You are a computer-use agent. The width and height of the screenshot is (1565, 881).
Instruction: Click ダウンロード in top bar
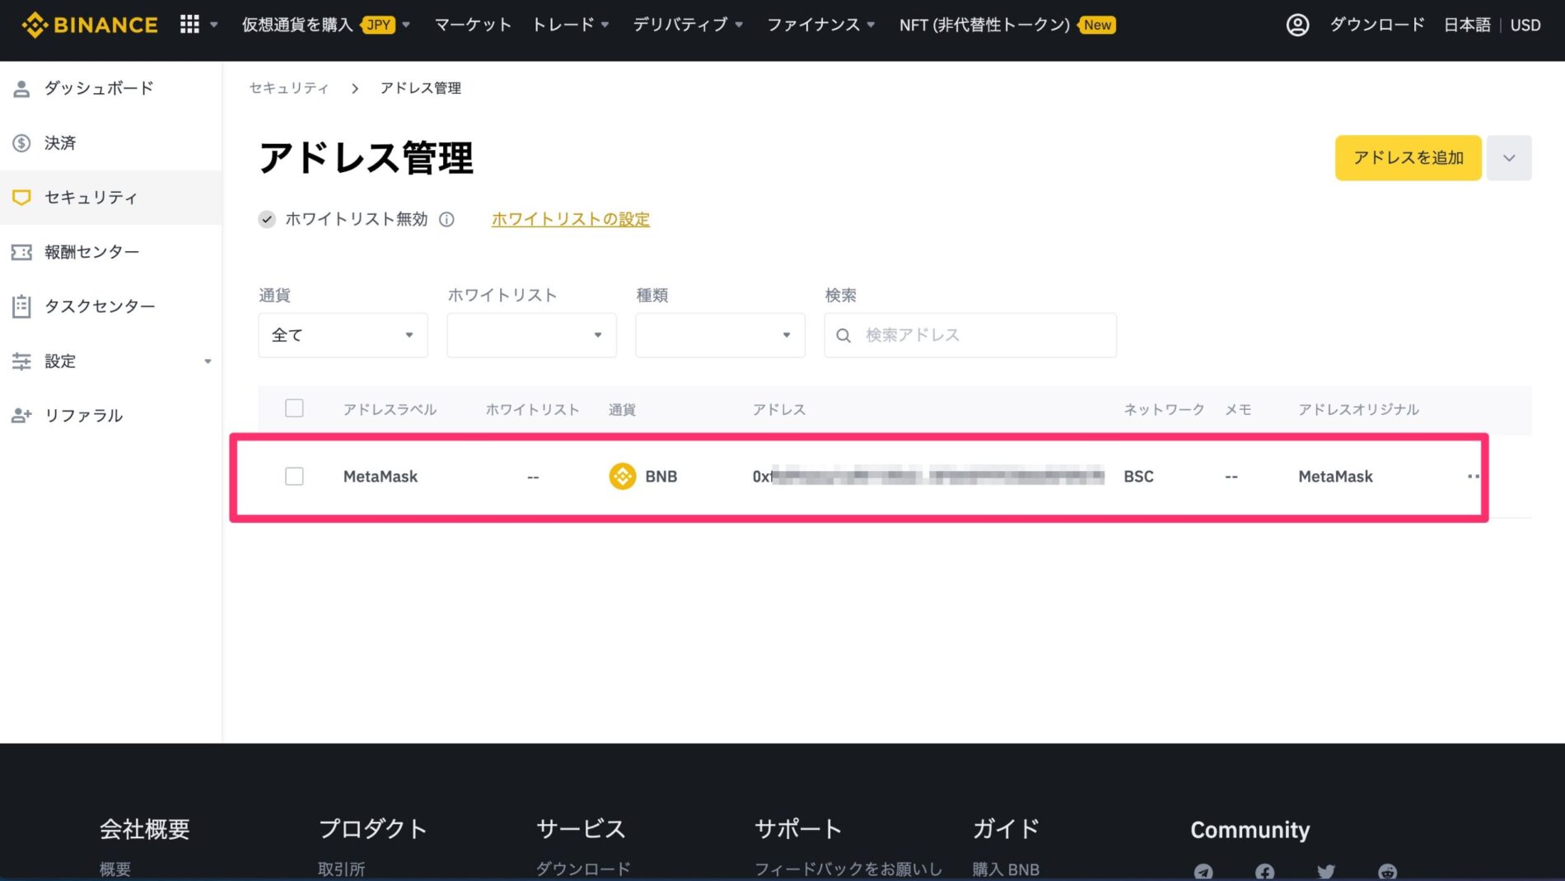pos(1377,25)
